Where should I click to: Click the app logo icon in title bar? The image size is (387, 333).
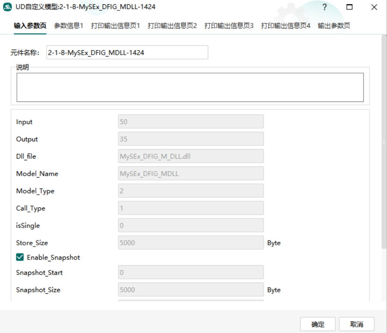(x=7, y=7)
